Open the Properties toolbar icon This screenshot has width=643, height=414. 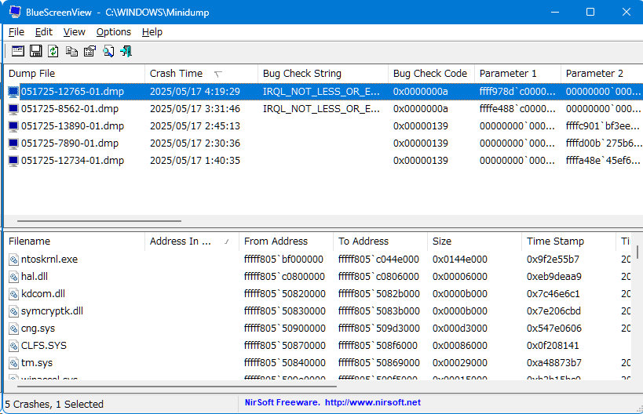90,51
